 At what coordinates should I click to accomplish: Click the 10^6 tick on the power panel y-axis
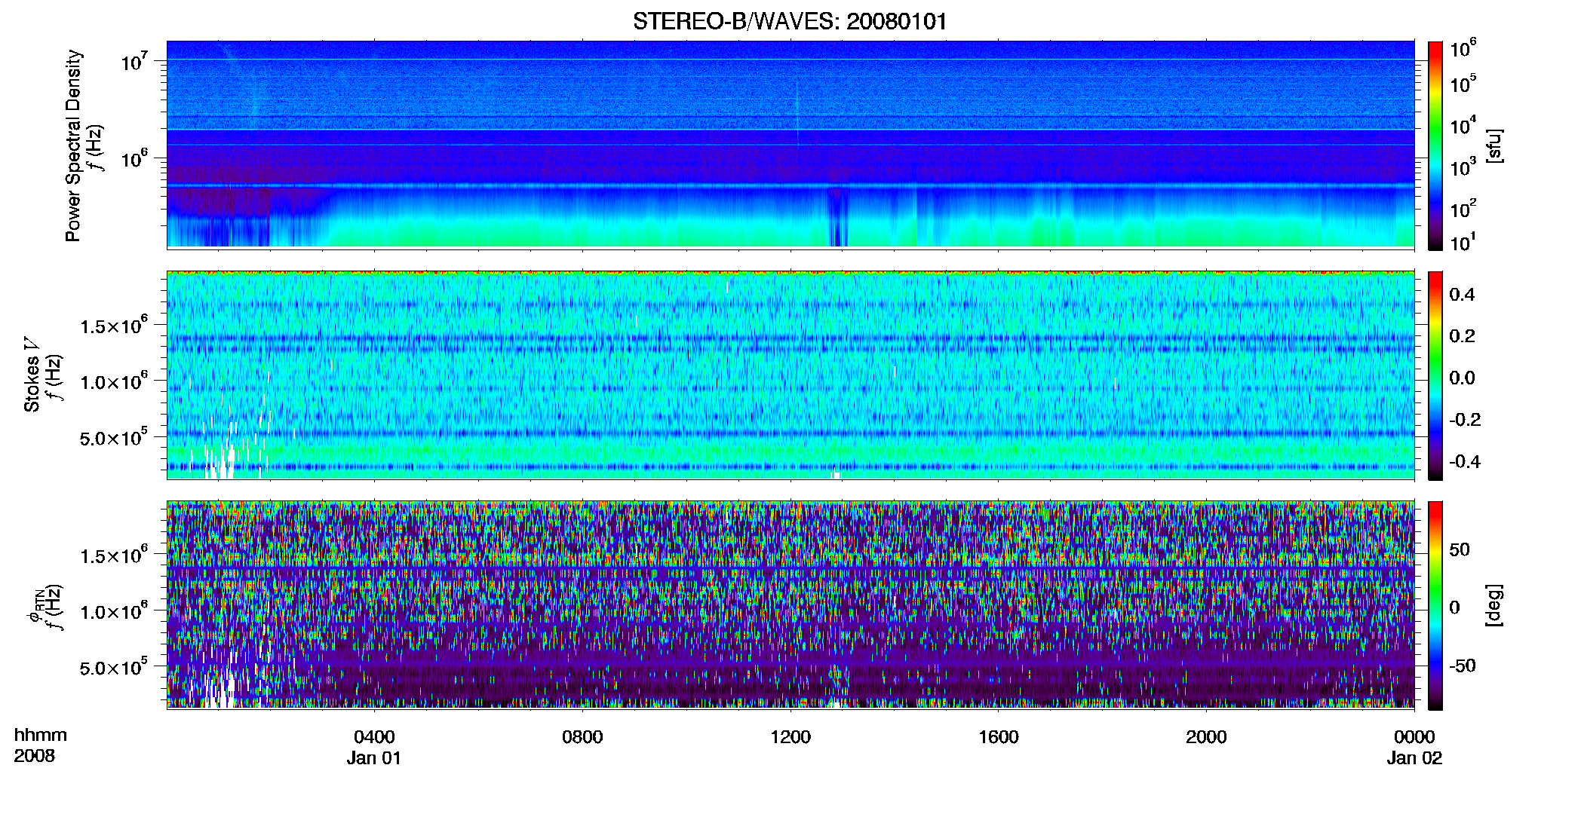134,159
